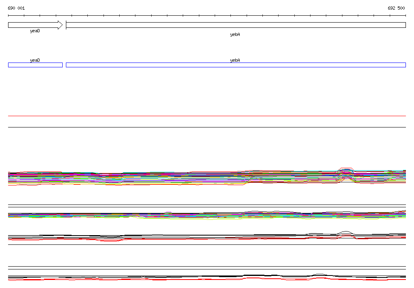Click the yeaD label below the black arrow
This screenshot has height=288, width=414.
[x=35, y=31]
